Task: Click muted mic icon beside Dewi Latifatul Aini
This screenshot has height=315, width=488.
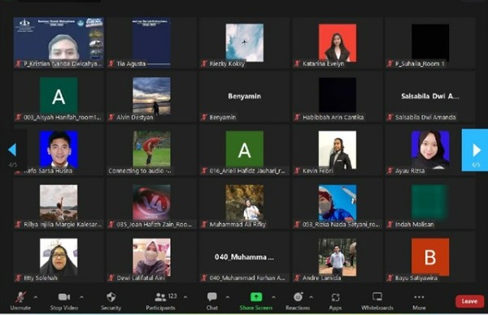Action: pos(111,278)
